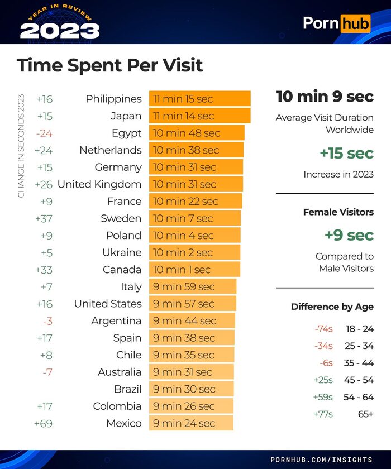
Task: Click the 2023 Year in Review badge
Action: [x=59, y=25]
